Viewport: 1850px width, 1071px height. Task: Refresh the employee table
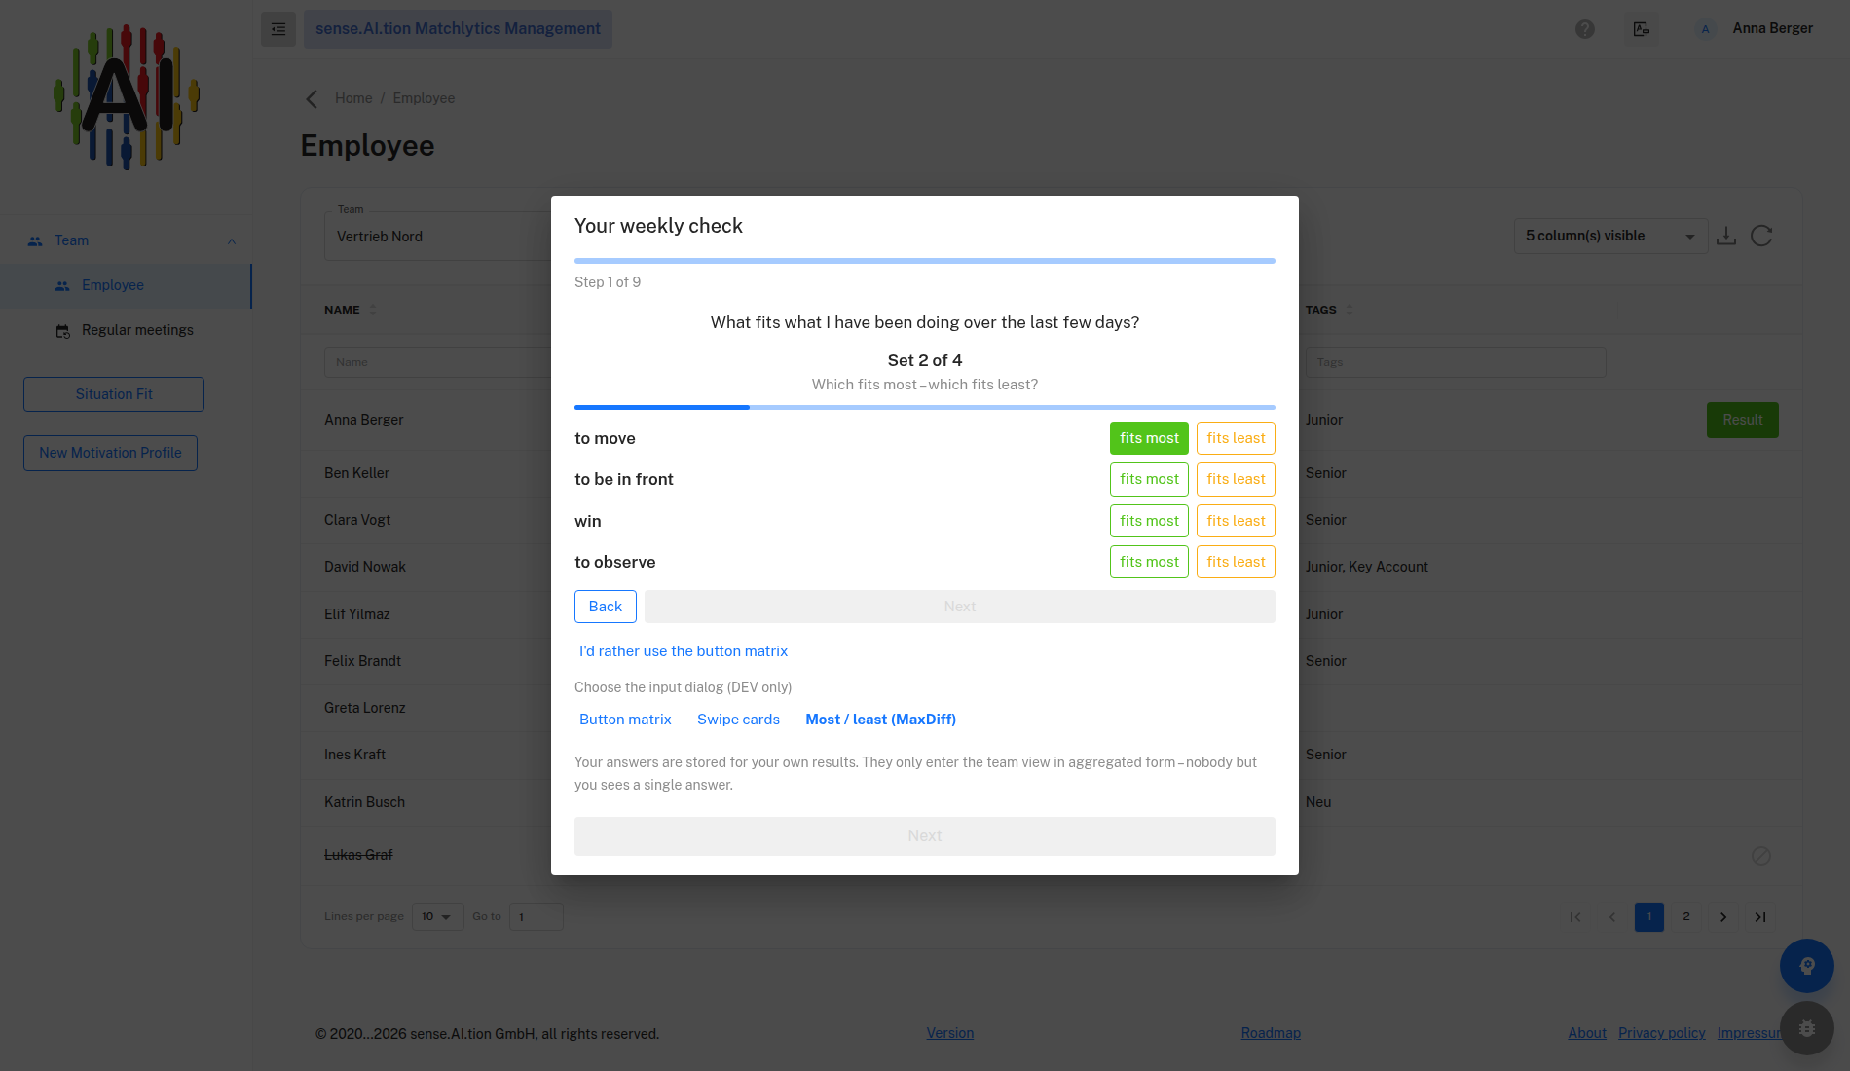tap(1761, 236)
